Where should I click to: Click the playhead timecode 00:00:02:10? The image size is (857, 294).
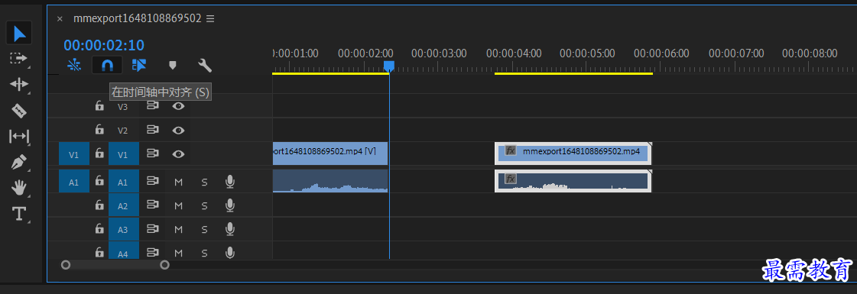(x=104, y=45)
